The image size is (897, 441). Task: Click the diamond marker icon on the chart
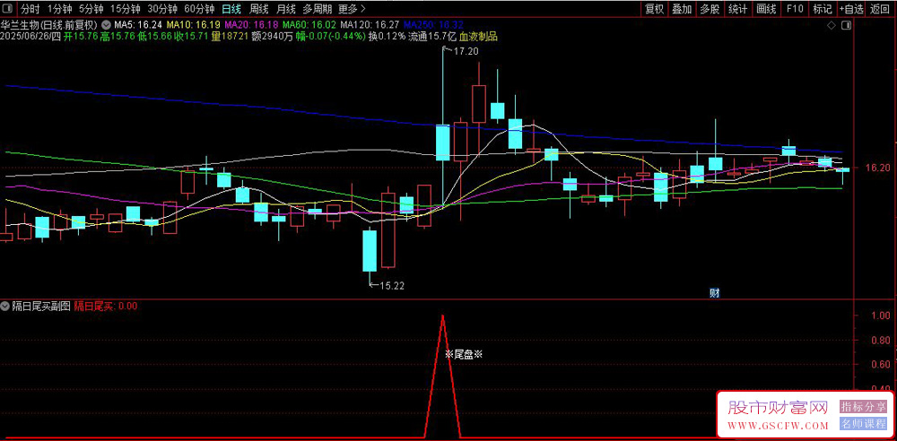coord(831,25)
